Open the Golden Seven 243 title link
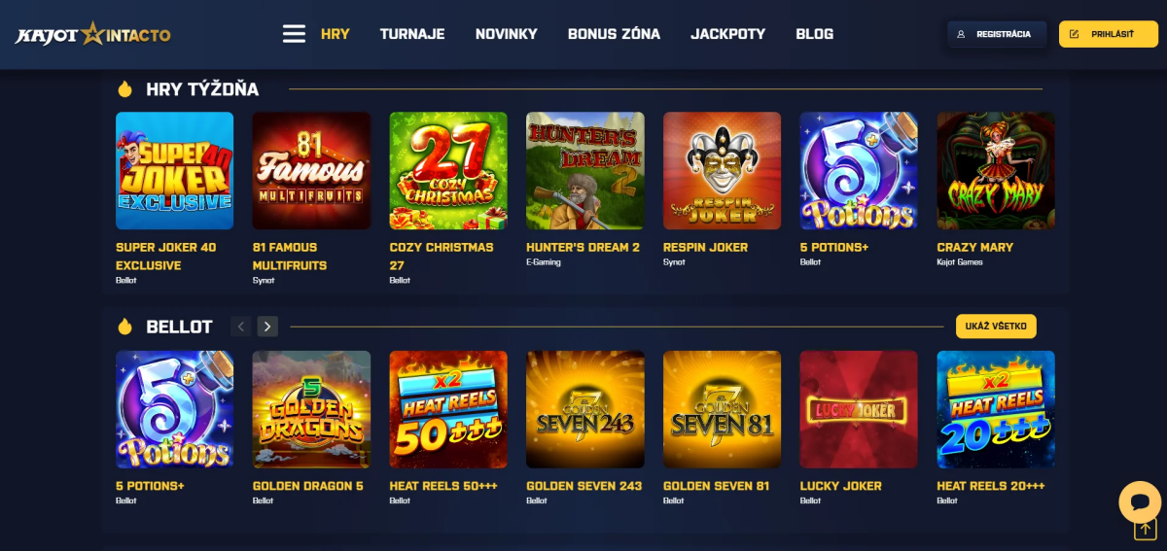The width and height of the screenshot is (1167, 551). [584, 486]
